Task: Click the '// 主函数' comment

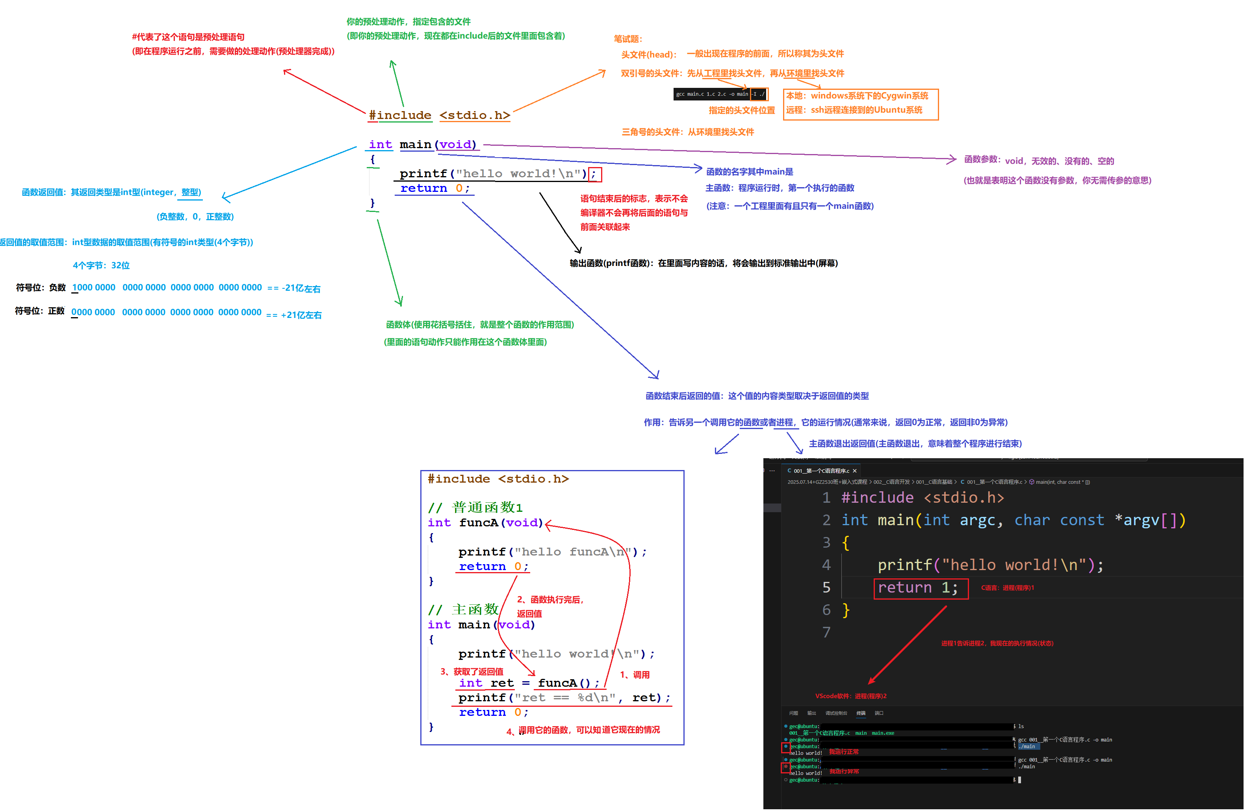Action: 463,610
